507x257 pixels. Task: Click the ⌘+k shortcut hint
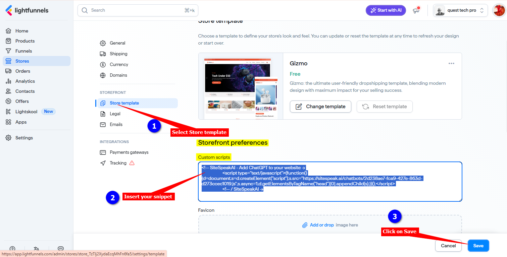(190, 10)
